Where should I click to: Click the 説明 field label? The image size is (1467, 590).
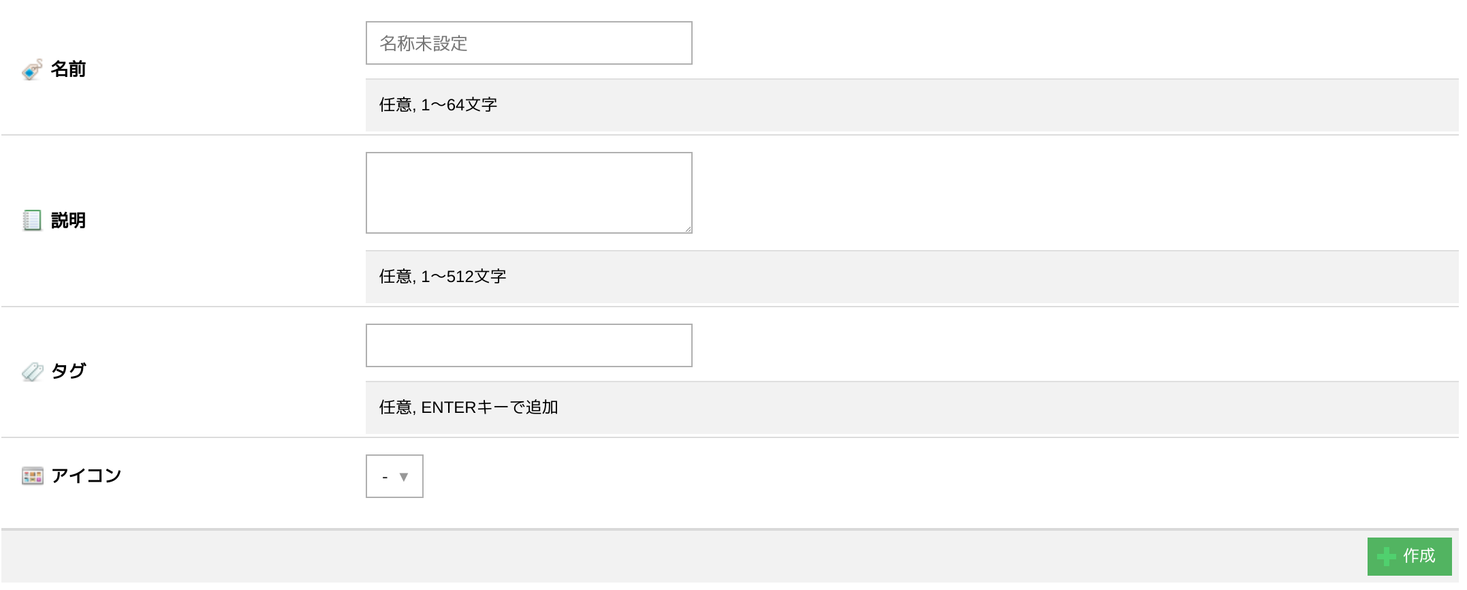68,221
